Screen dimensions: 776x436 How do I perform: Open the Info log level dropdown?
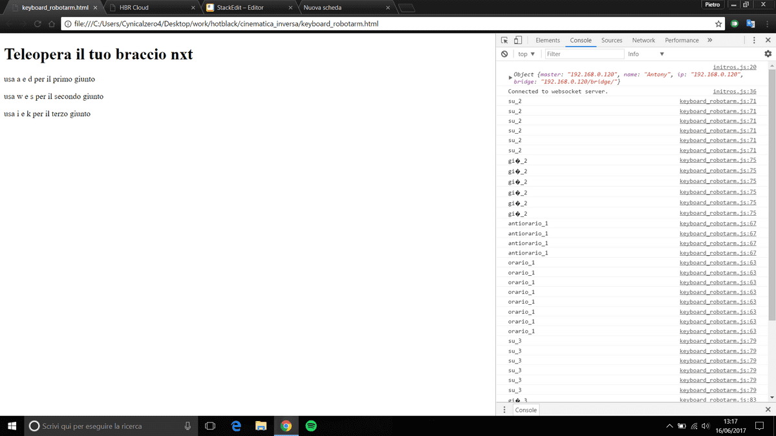point(645,54)
